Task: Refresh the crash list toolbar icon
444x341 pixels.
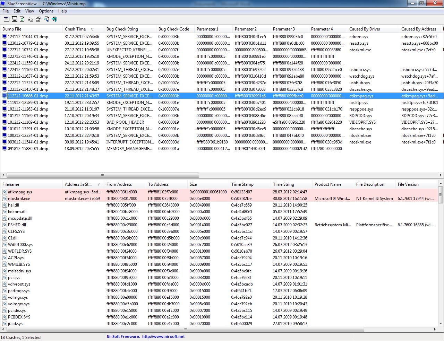Action: click(22, 19)
